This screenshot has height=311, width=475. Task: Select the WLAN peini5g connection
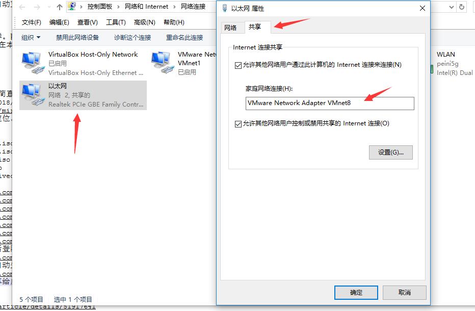tap(453, 63)
